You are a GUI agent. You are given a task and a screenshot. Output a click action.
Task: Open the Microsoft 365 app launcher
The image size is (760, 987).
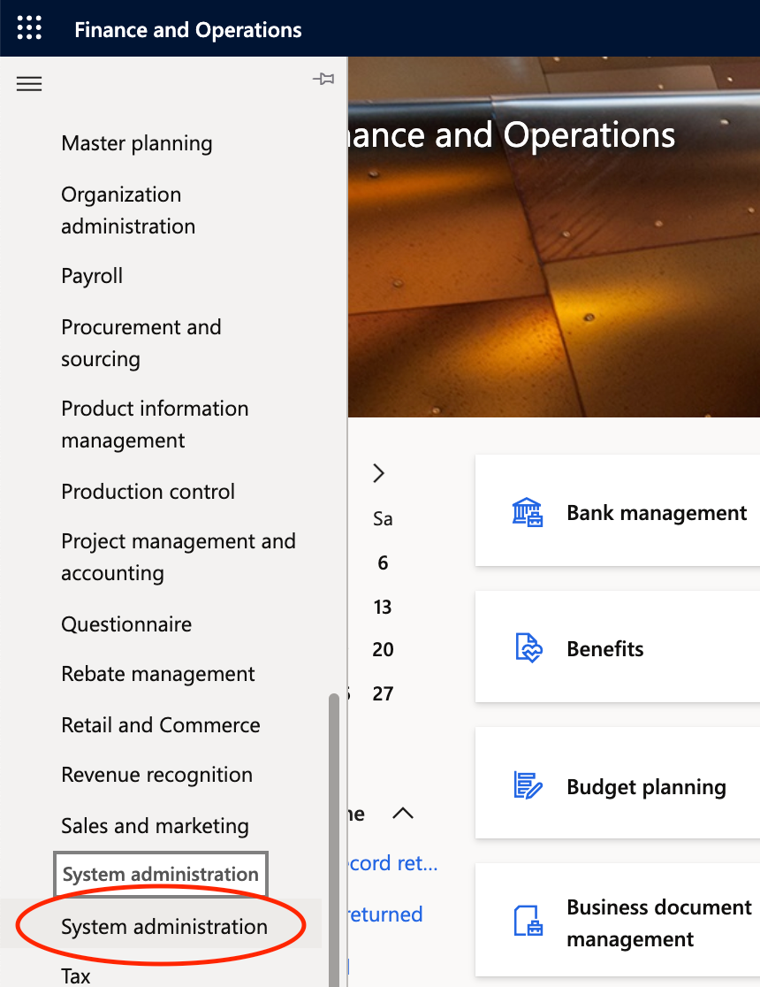click(x=29, y=27)
